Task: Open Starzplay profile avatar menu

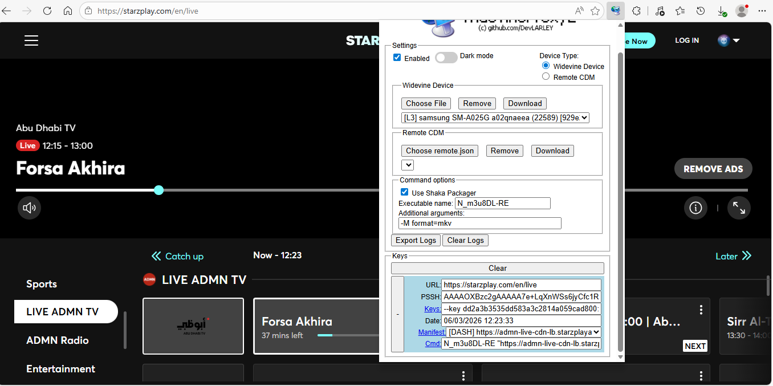Action: coord(729,40)
